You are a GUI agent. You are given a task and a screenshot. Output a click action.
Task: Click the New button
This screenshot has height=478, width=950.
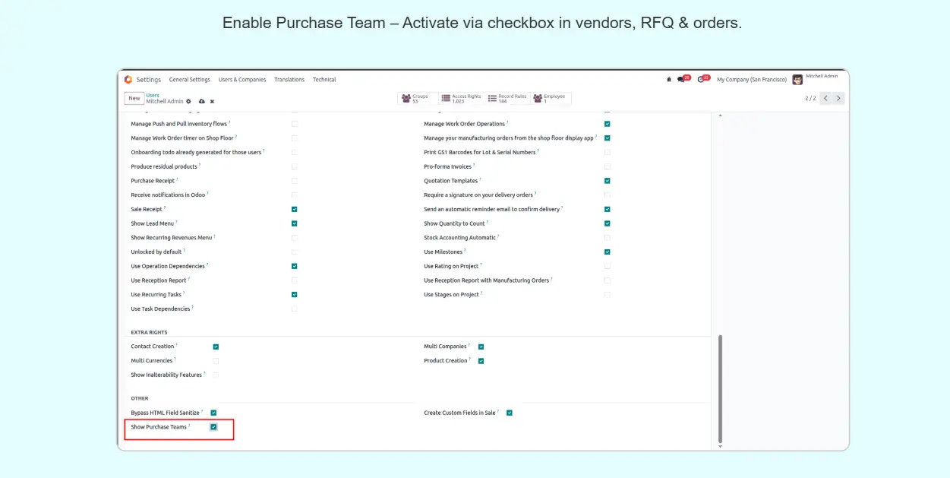pos(134,98)
